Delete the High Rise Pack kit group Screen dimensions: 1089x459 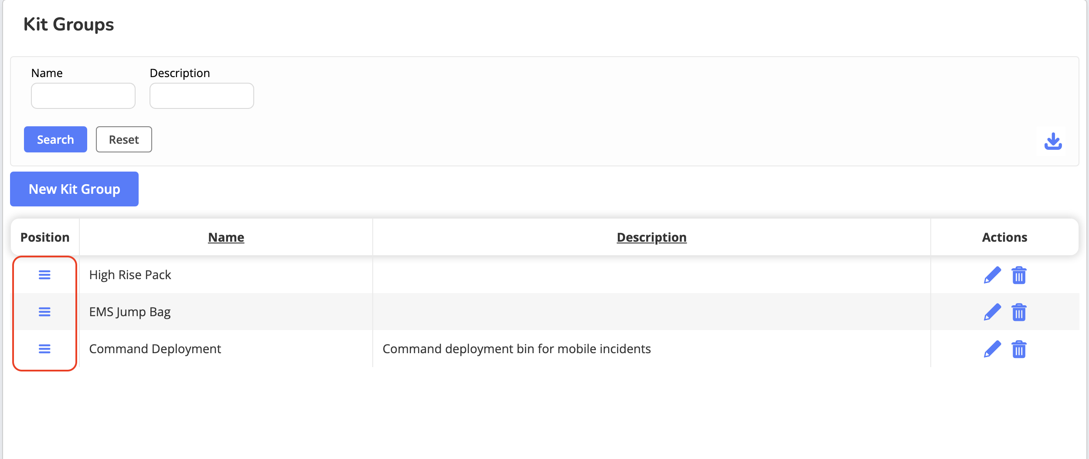(x=1019, y=275)
